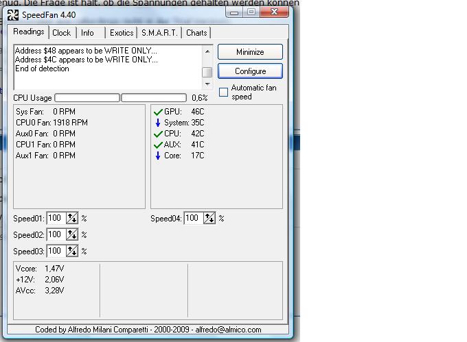Click the Minimize button in SpeedFan
Screen dimensions: 467x342
(250, 52)
